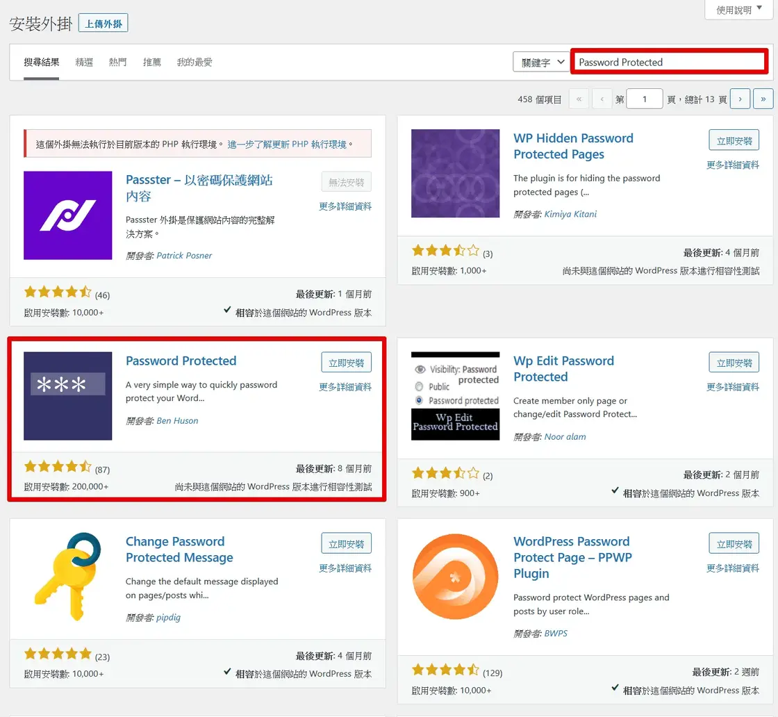Install the Password Protected plugin

(x=347, y=363)
